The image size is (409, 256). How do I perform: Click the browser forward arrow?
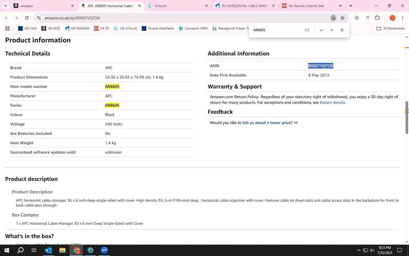16,18
